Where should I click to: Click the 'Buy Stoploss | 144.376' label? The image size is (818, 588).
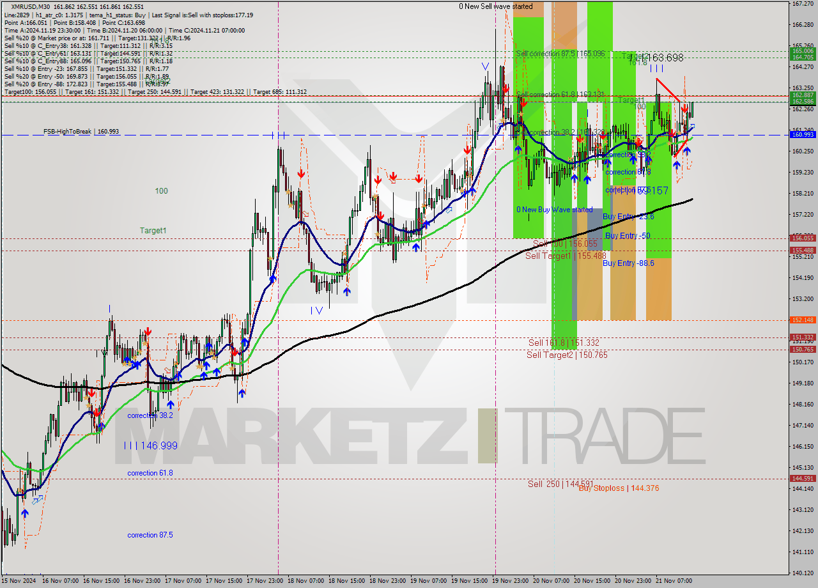click(619, 488)
